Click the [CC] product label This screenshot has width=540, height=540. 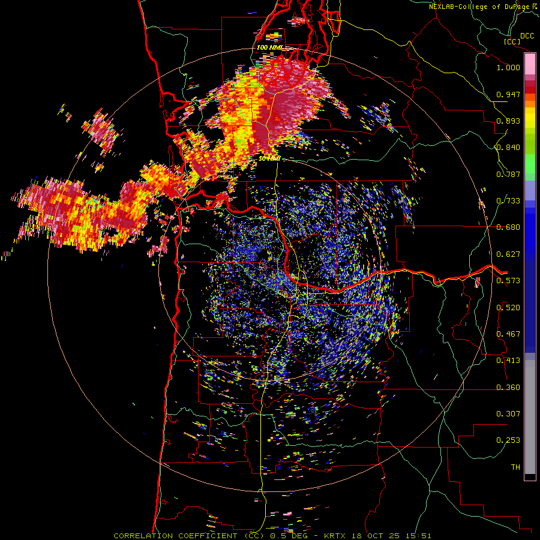click(512, 41)
